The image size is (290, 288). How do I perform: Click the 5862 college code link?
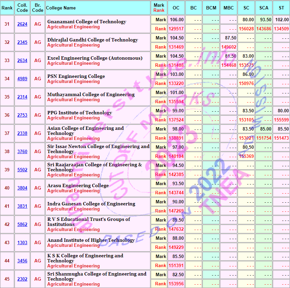pyautogui.click(x=22, y=225)
